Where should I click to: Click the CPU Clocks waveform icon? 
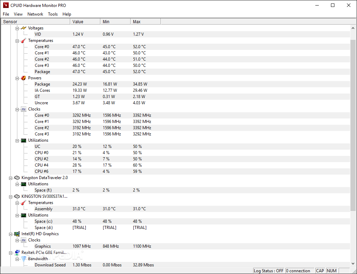click(24, 109)
